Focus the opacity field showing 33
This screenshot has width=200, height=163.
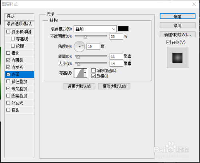pos(116,36)
